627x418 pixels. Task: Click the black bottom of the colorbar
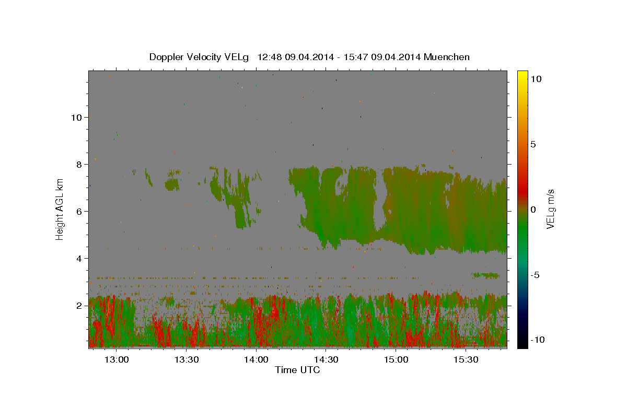pos(522,342)
